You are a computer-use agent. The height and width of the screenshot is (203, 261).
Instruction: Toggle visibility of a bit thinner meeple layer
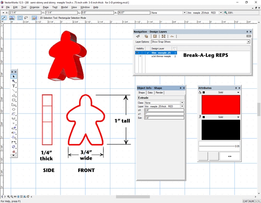140,56
